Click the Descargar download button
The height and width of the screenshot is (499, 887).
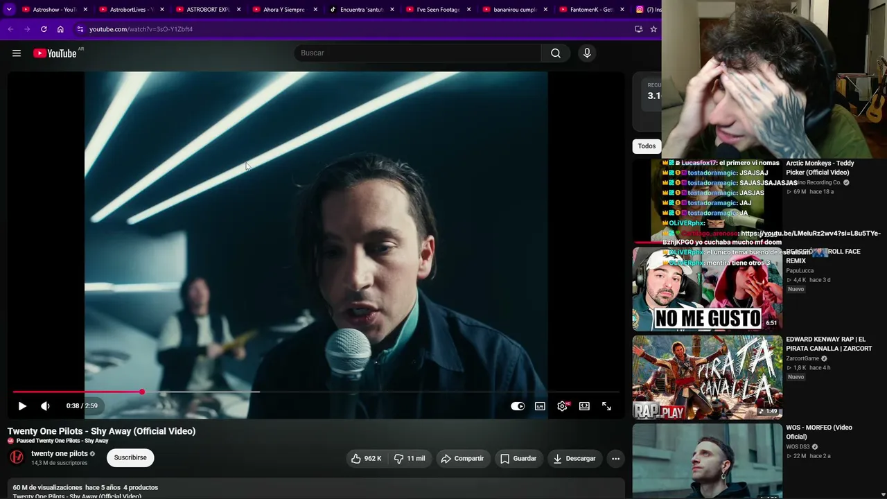click(x=574, y=458)
